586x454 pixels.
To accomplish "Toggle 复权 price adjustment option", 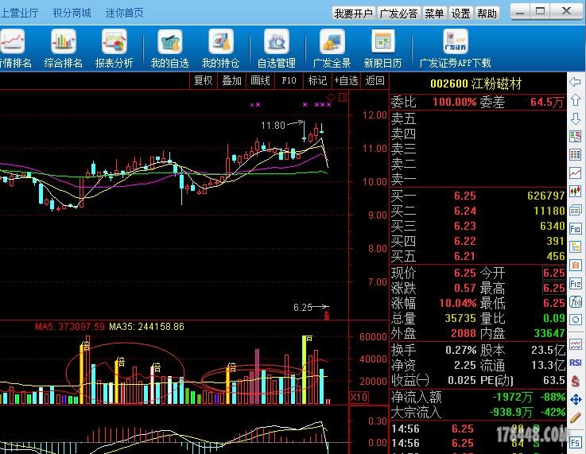I will (204, 80).
